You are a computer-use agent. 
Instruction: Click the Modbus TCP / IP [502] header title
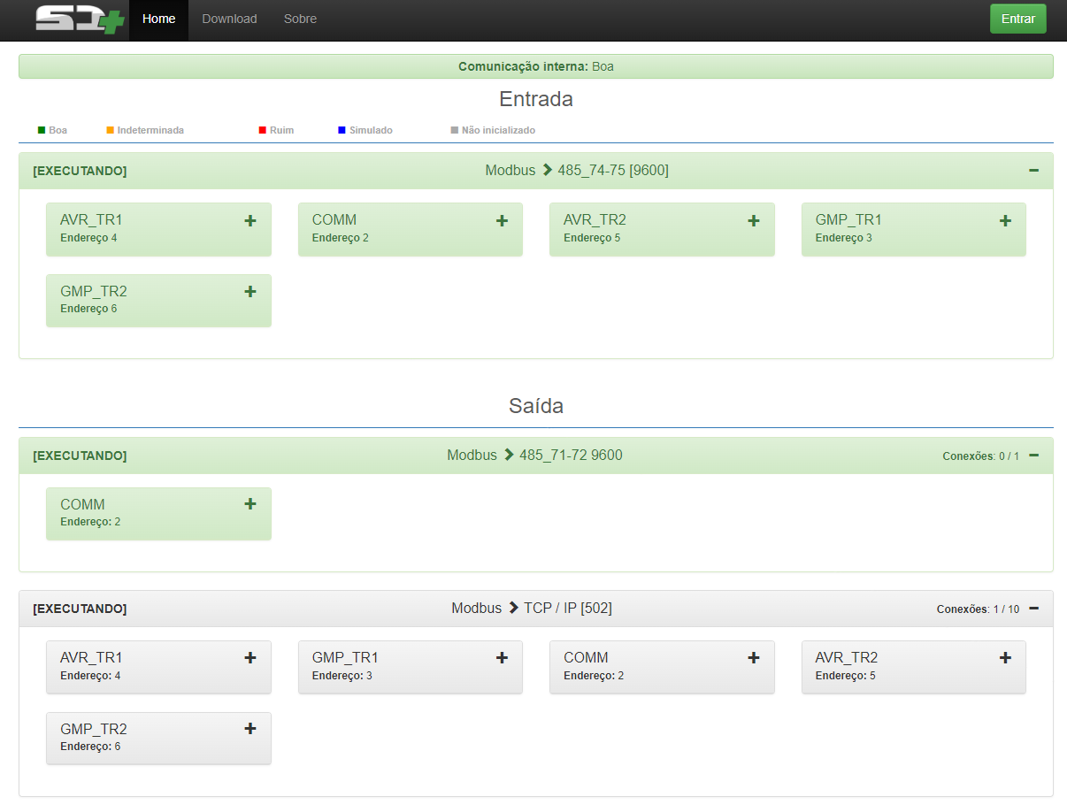(x=532, y=608)
